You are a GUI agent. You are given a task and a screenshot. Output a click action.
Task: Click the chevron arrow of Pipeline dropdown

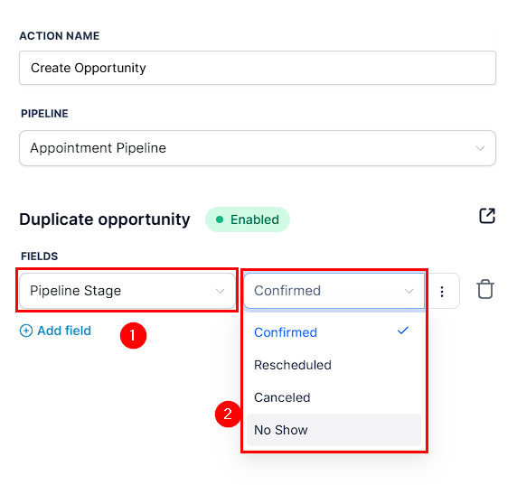[480, 148]
